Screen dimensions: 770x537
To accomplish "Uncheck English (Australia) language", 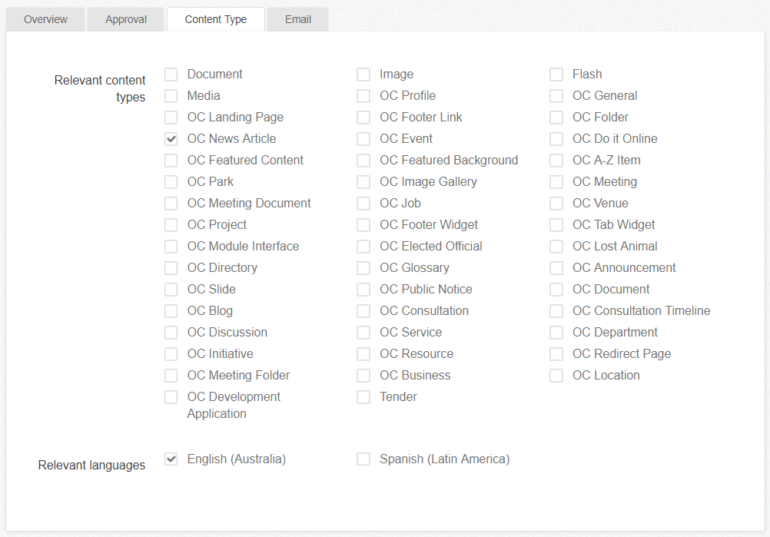I will click(x=171, y=459).
